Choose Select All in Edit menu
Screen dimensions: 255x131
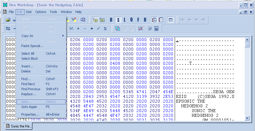click(41, 54)
